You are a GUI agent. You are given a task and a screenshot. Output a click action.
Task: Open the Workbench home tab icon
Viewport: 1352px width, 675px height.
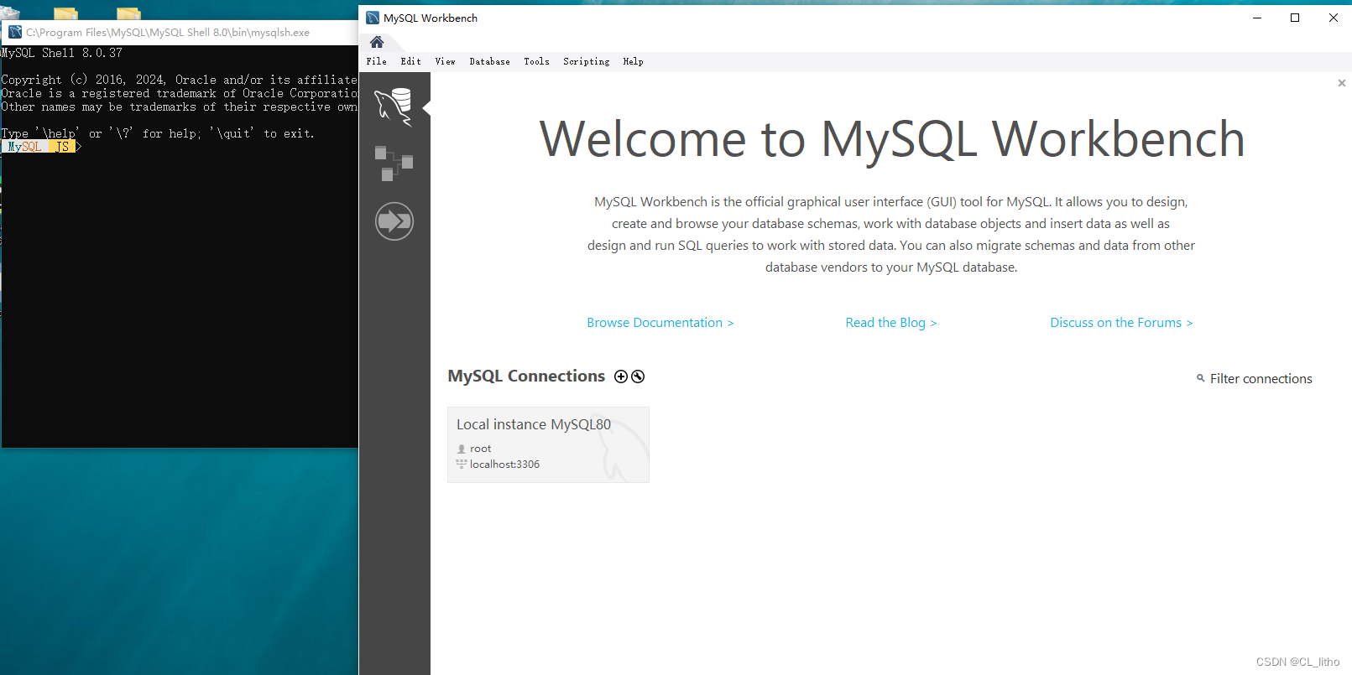click(377, 42)
